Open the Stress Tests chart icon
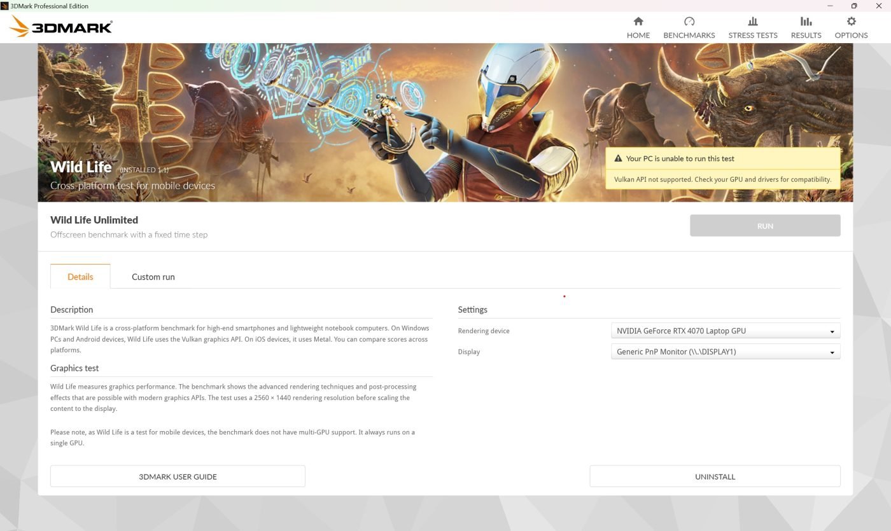 pos(753,22)
